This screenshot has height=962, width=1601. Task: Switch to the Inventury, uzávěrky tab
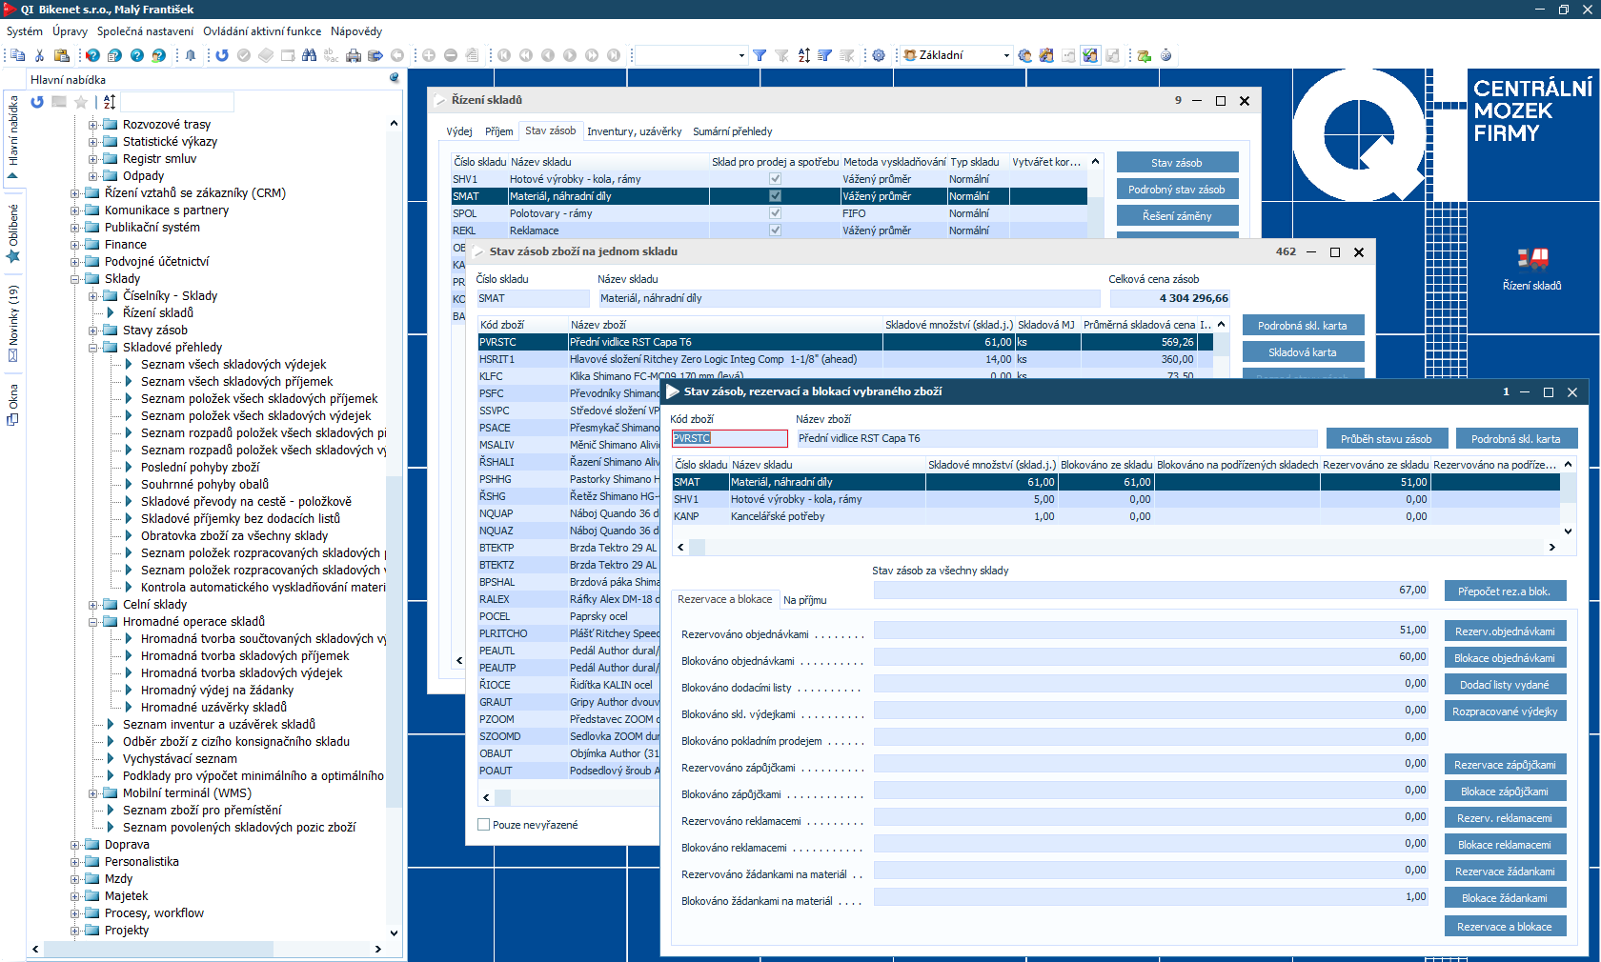tap(634, 131)
